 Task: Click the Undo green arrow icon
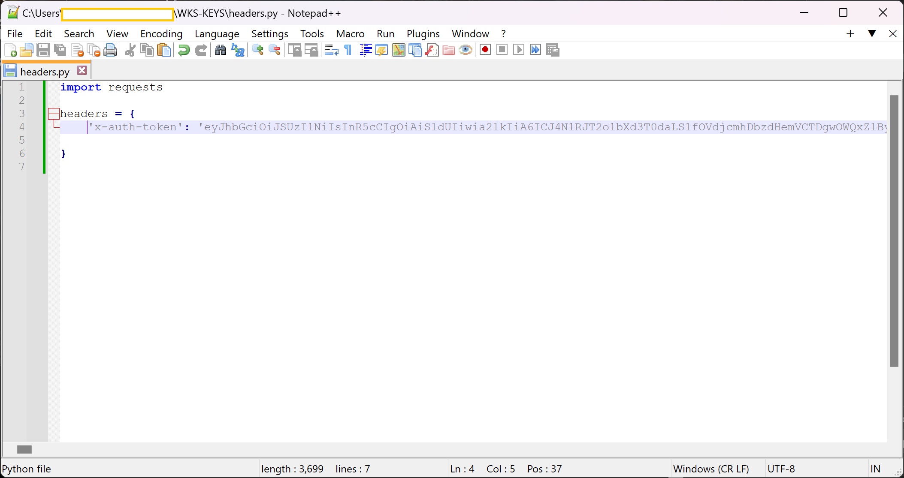(184, 50)
